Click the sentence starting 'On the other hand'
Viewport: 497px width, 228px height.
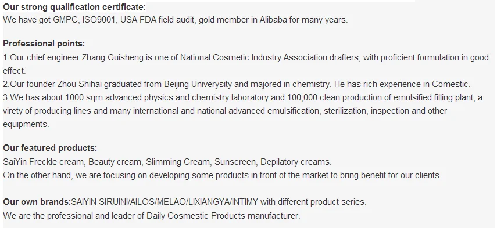click(222, 175)
